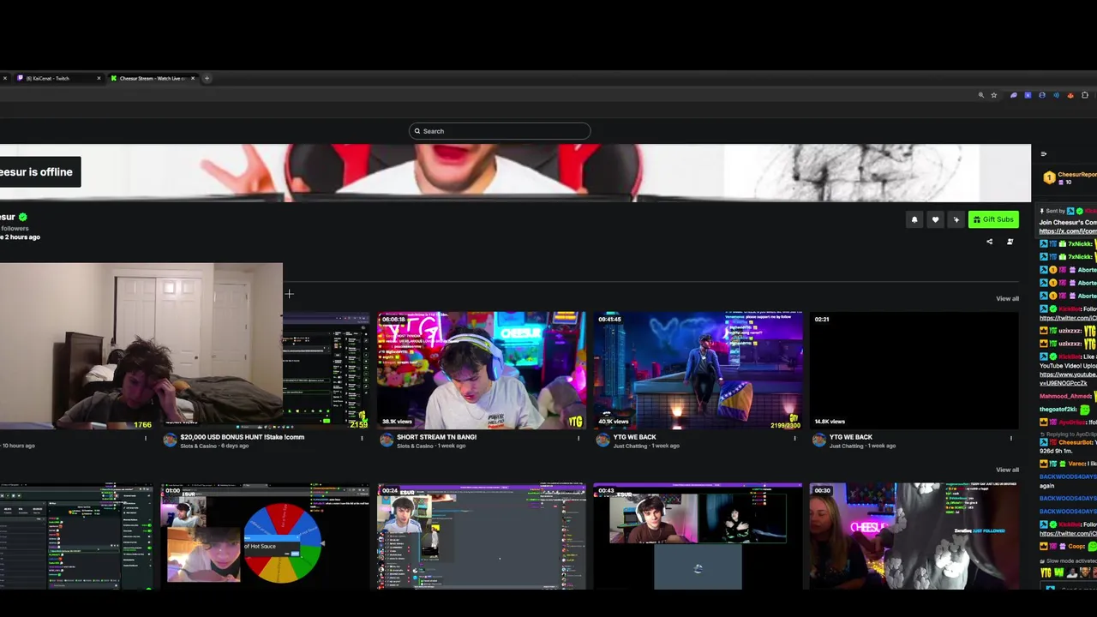This screenshot has height=617, width=1097.
Task: Focus the Kick Search field
Action: (x=500, y=131)
